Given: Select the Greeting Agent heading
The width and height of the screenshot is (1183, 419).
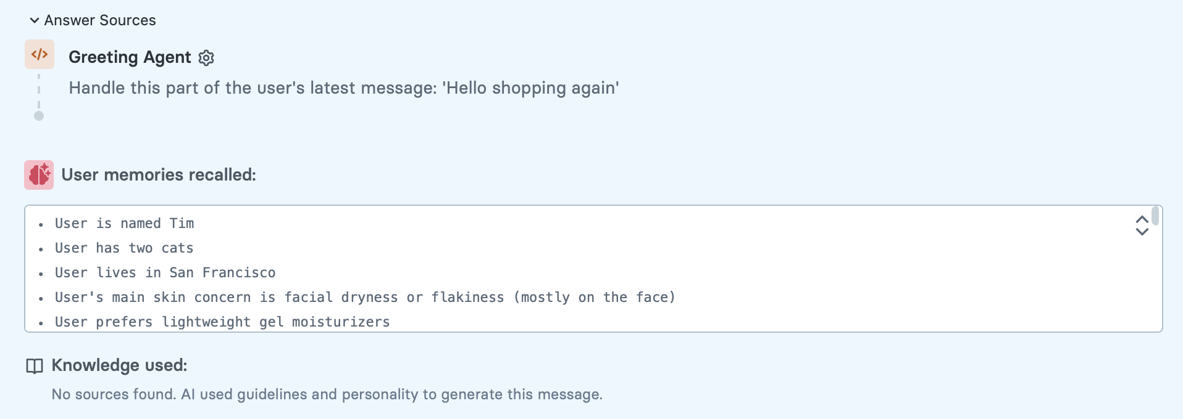Looking at the screenshot, I should click(x=130, y=57).
